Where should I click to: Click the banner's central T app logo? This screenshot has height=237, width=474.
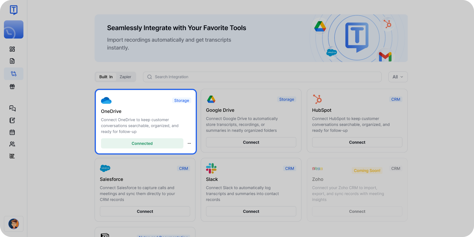(x=357, y=37)
